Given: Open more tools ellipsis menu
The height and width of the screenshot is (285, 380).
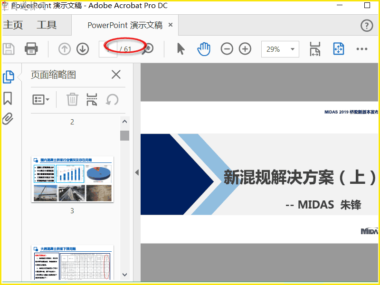Looking at the screenshot, I should 362,49.
